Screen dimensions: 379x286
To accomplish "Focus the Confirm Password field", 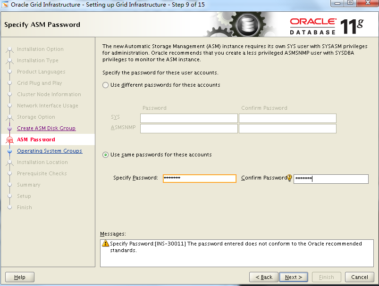I will (x=331, y=179).
